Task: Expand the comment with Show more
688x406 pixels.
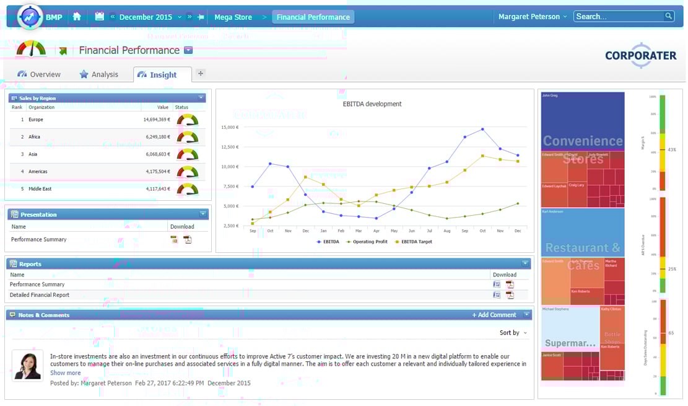Action: tap(65, 373)
